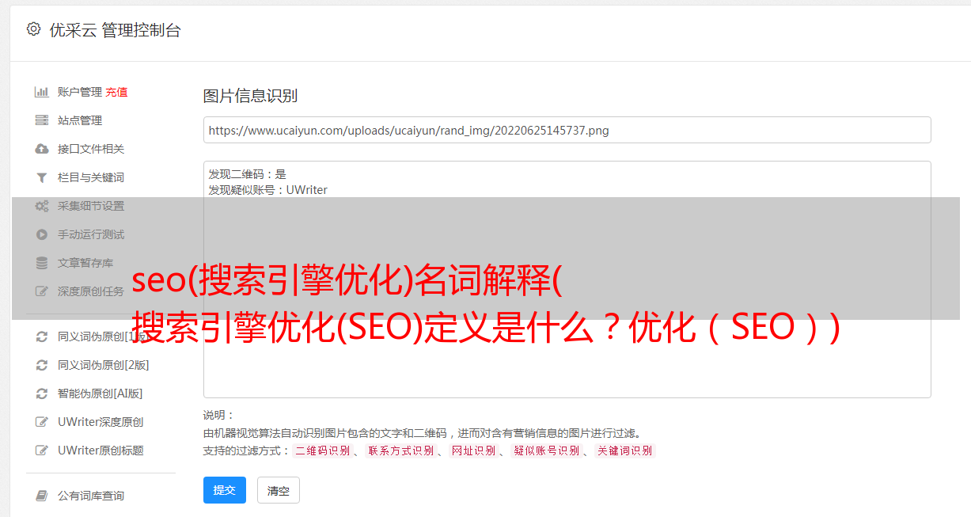Click edit icon next to UWriter深度原创
This screenshot has width=971, height=517.
click(x=42, y=422)
